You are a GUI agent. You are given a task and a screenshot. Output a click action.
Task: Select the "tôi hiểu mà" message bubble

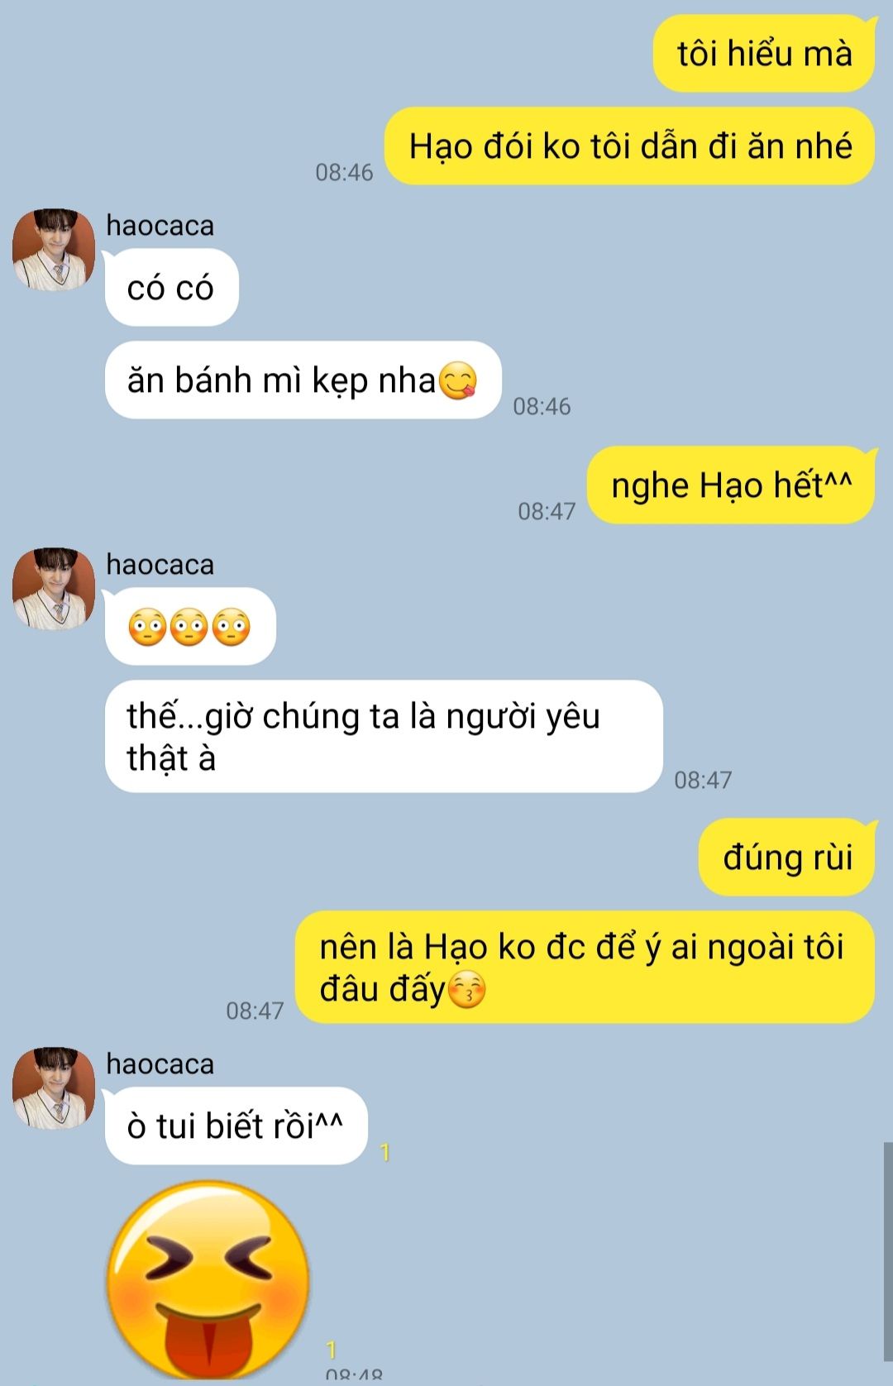click(x=764, y=53)
